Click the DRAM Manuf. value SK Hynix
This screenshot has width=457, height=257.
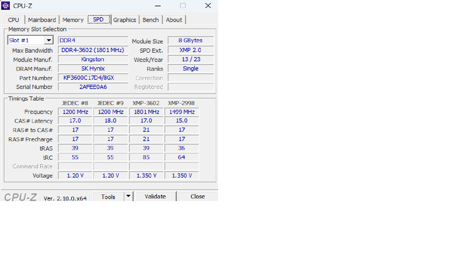point(93,68)
